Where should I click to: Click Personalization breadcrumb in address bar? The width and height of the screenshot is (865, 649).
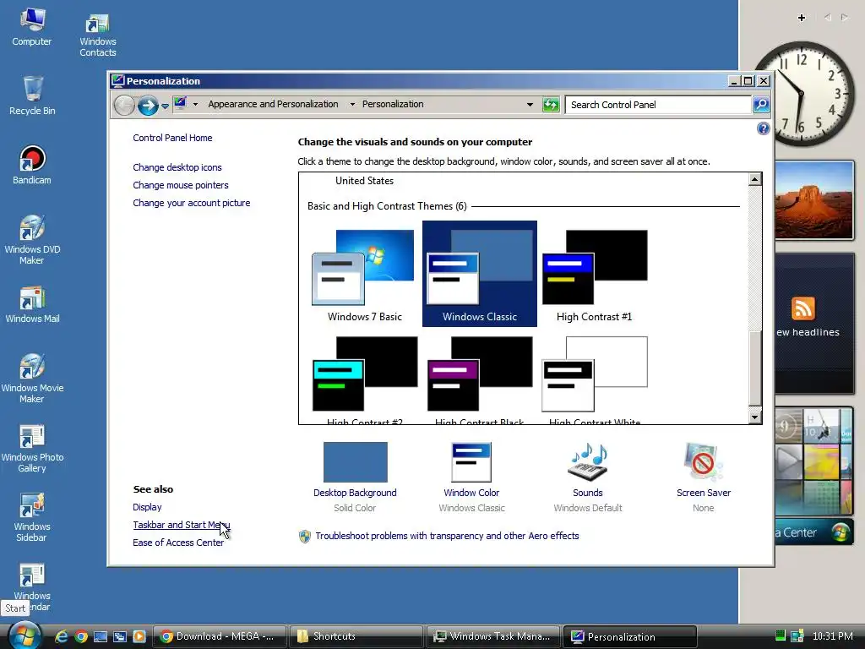pos(393,104)
